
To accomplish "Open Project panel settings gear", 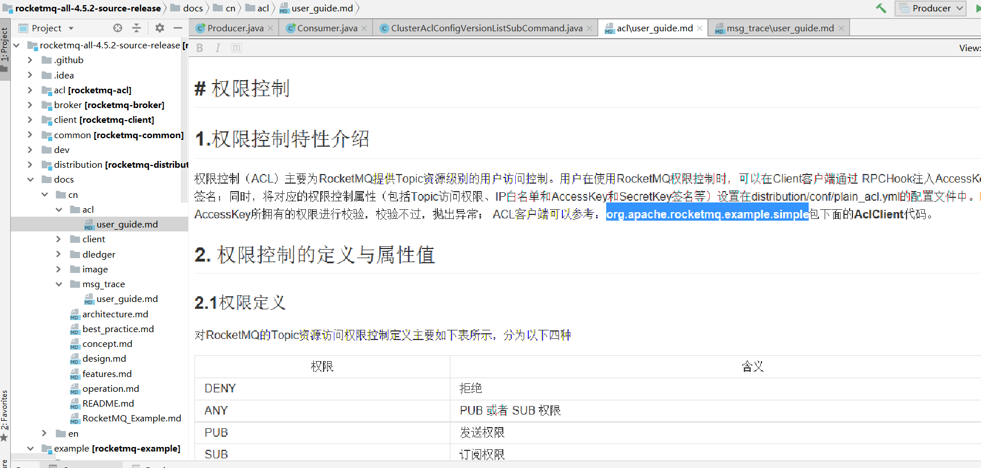I will (x=160, y=28).
